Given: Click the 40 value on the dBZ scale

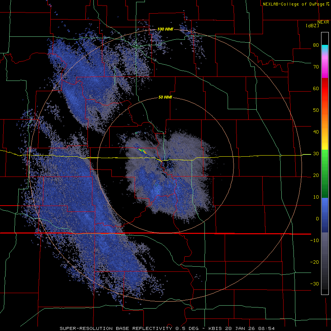Looking at the screenshot, I should (x=316, y=132).
